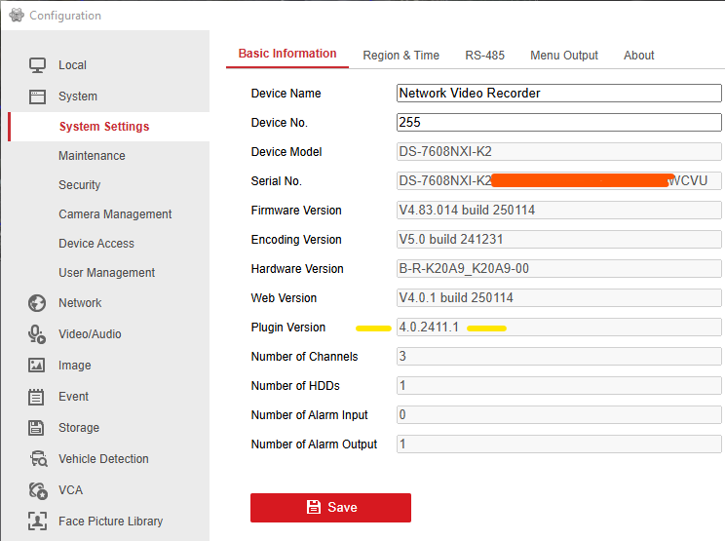The image size is (725, 541).
Task: Click the Storage disk icon
Action: pos(37,428)
